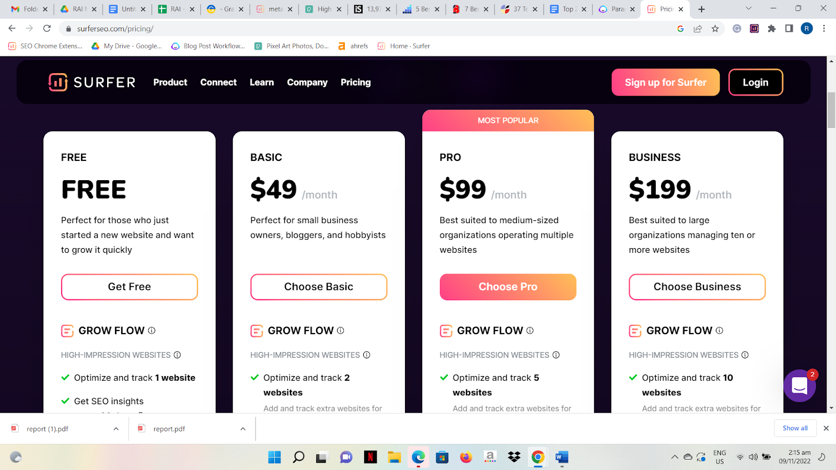Open Netflix from the Windows taskbar
836x470 pixels.
(x=370, y=457)
